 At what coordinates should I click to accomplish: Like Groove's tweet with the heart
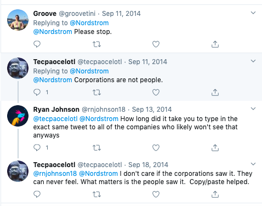pos(156,44)
